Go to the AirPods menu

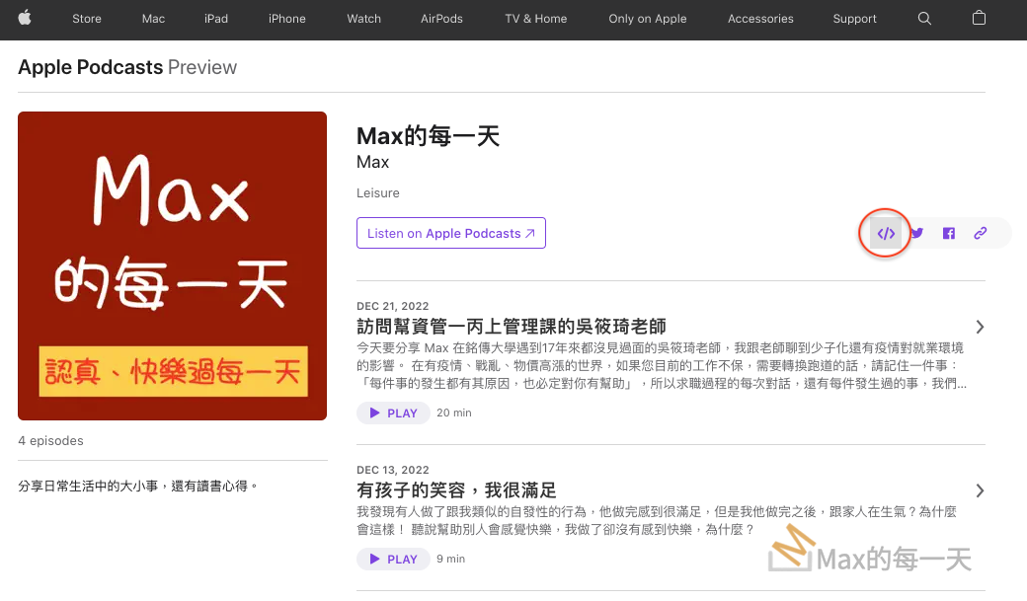441,19
